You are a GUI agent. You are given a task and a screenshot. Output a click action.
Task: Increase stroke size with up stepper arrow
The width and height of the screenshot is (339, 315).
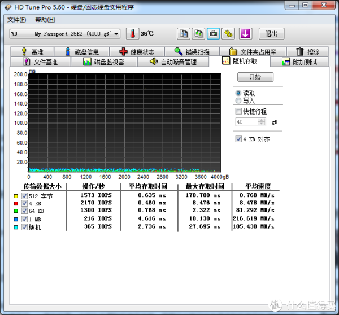[262, 120]
